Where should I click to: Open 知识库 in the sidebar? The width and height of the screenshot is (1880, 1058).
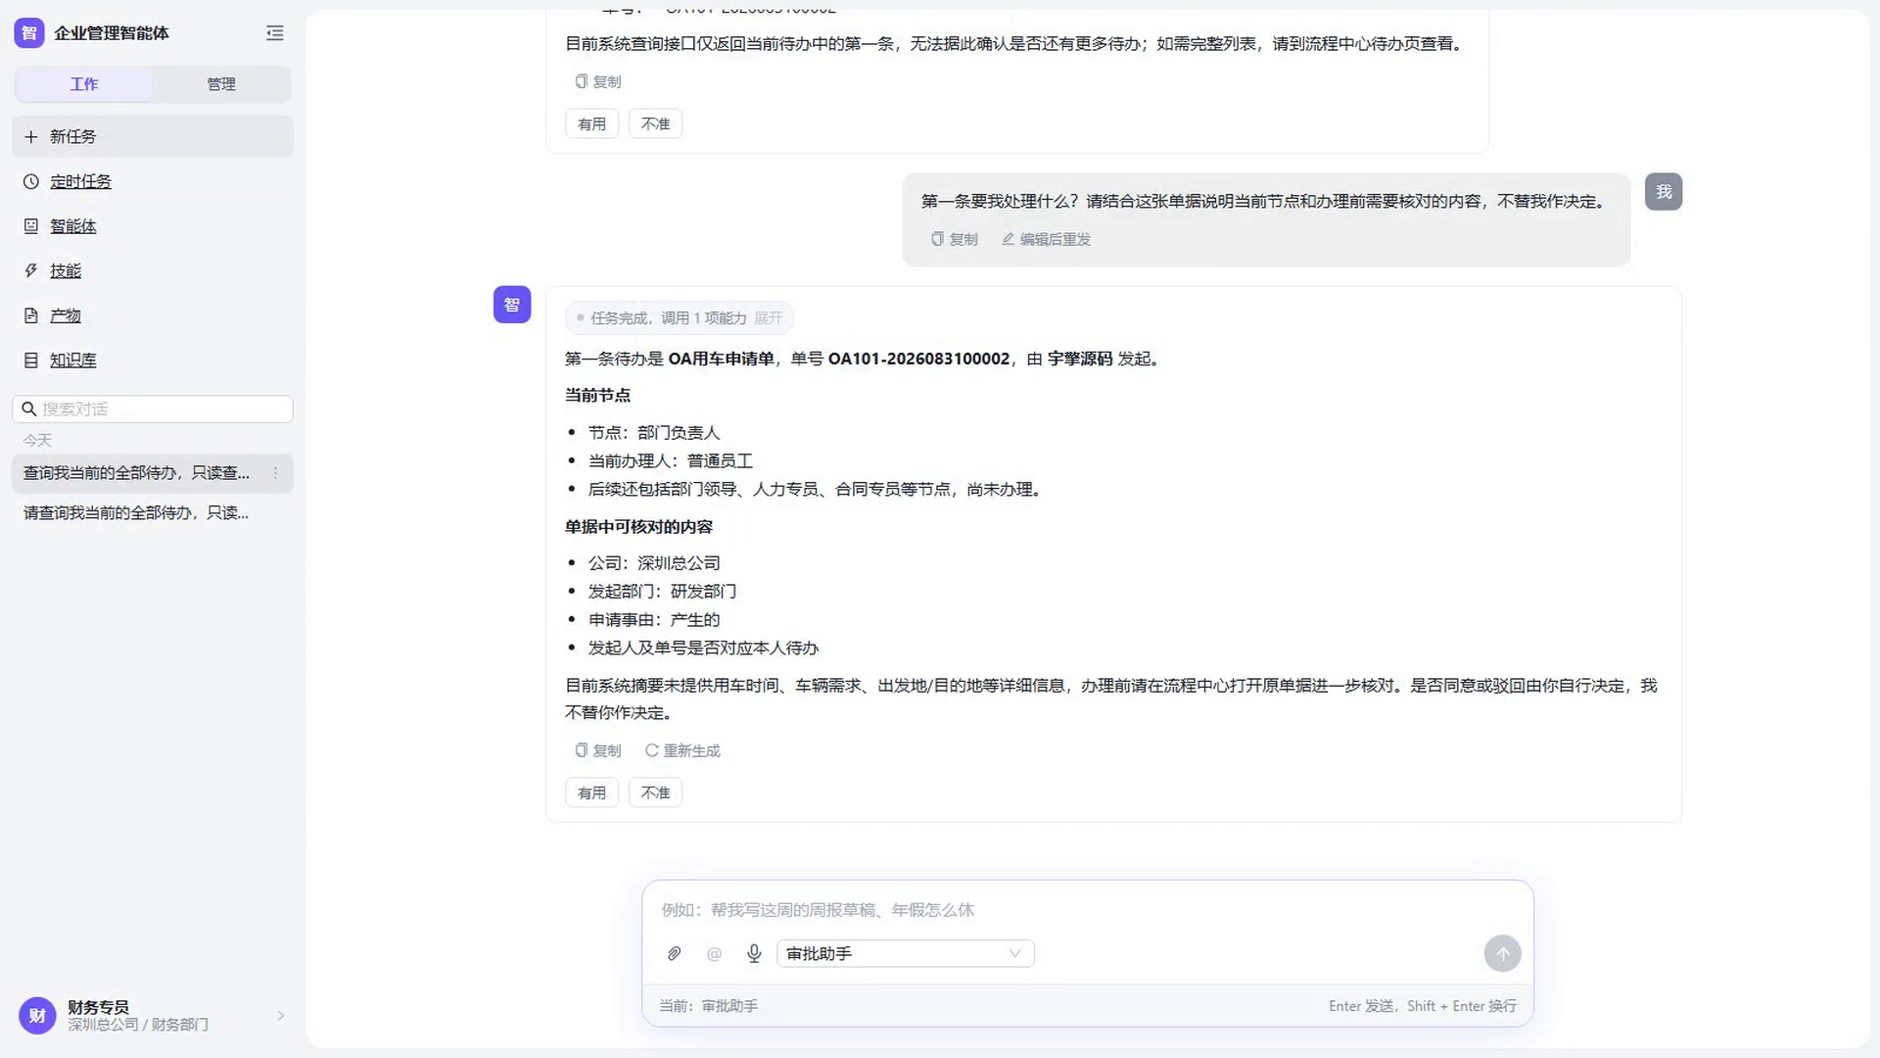coord(73,361)
